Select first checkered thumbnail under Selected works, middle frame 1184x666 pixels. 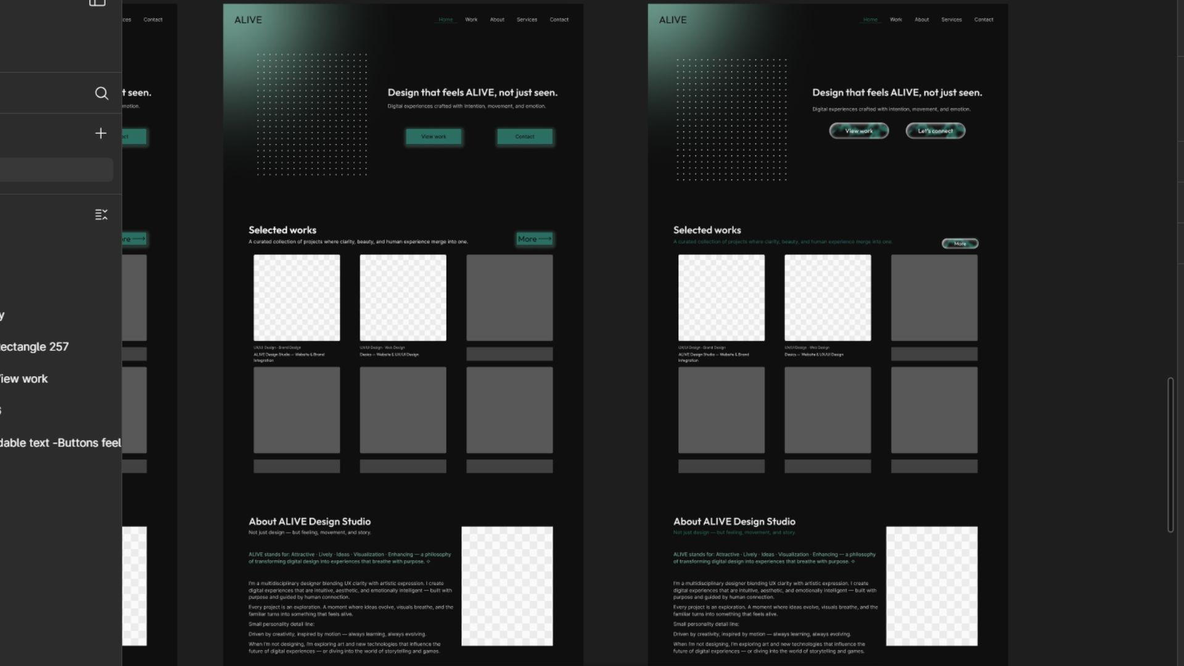click(x=297, y=297)
